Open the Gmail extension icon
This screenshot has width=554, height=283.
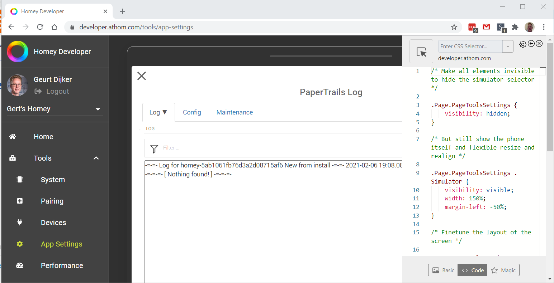click(487, 27)
